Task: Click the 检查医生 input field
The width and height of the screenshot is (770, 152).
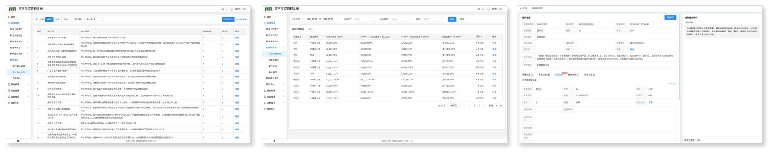Action: click(364, 19)
